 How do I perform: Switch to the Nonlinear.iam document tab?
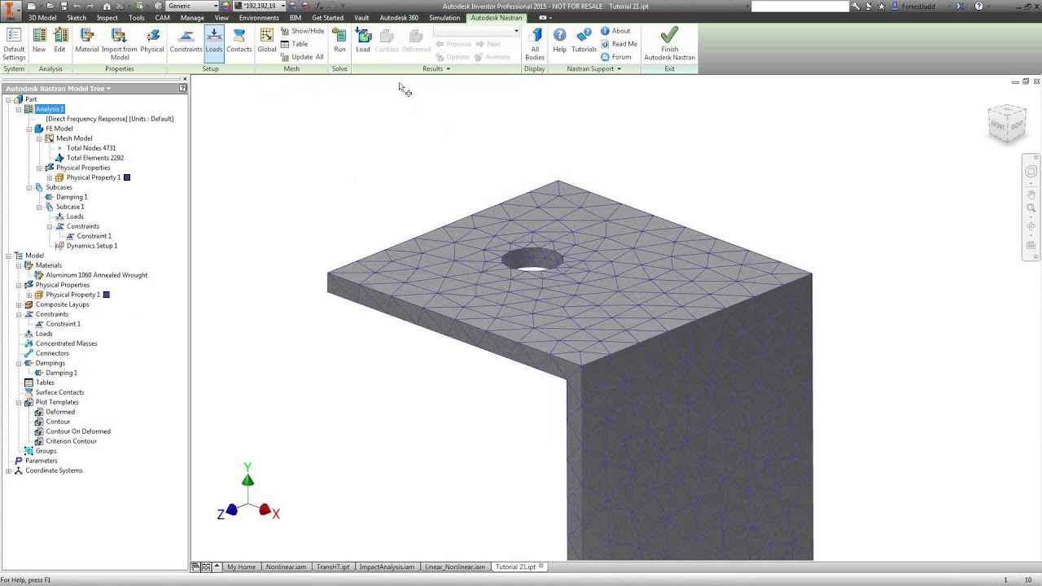[286, 566]
